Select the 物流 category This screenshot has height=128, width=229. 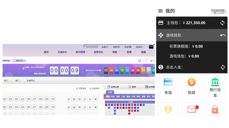click(x=128, y=96)
